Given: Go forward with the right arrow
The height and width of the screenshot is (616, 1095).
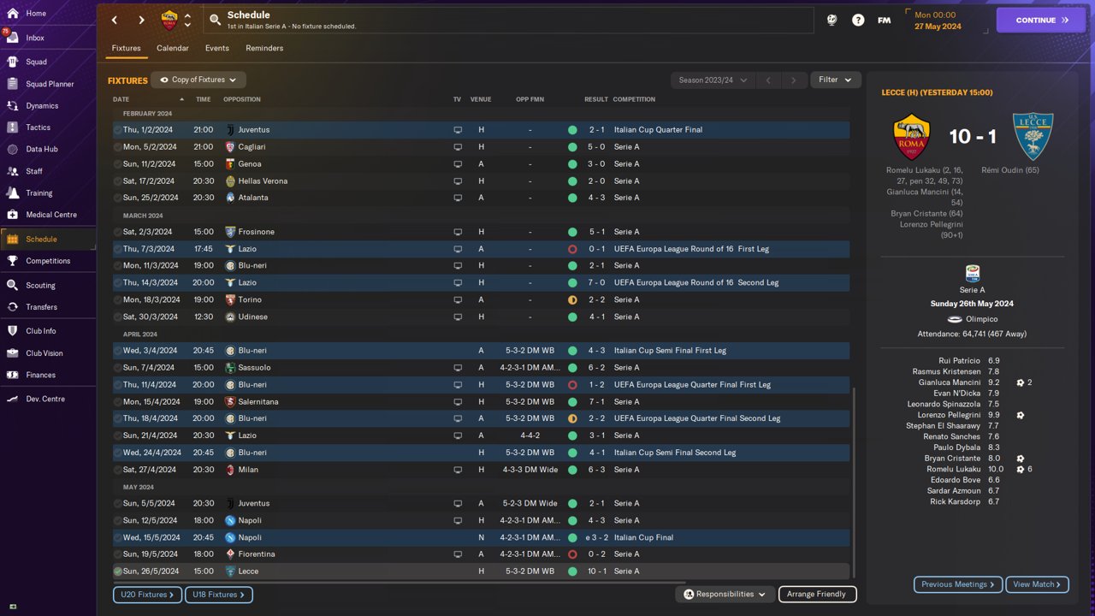Looking at the screenshot, I should point(141,20).
